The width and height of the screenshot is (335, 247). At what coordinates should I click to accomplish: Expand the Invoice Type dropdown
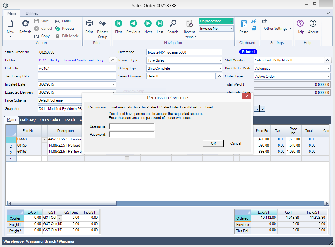click(220, 60)
